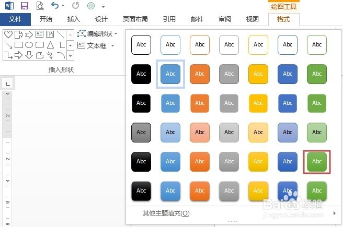Click the Save icon in quick access toolbar
Image resolution: width=343 pixels, height=227 pixels.
(25, 6)
